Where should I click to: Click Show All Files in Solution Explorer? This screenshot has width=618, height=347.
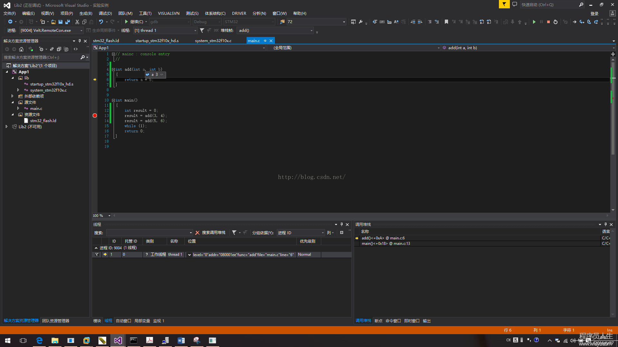pyautogui.click(x=66, y=49)
